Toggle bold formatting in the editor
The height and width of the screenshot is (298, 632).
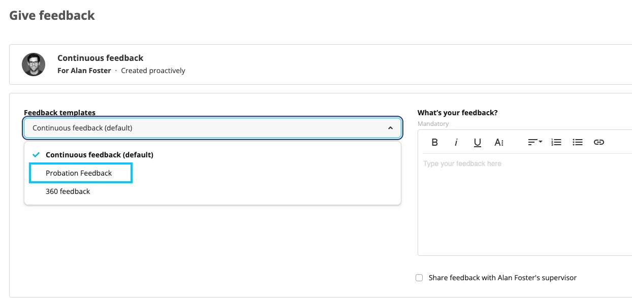click(434, 142)
